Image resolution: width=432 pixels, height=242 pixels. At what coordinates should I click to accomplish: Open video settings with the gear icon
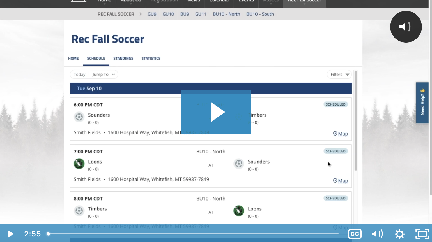[400, 234]
